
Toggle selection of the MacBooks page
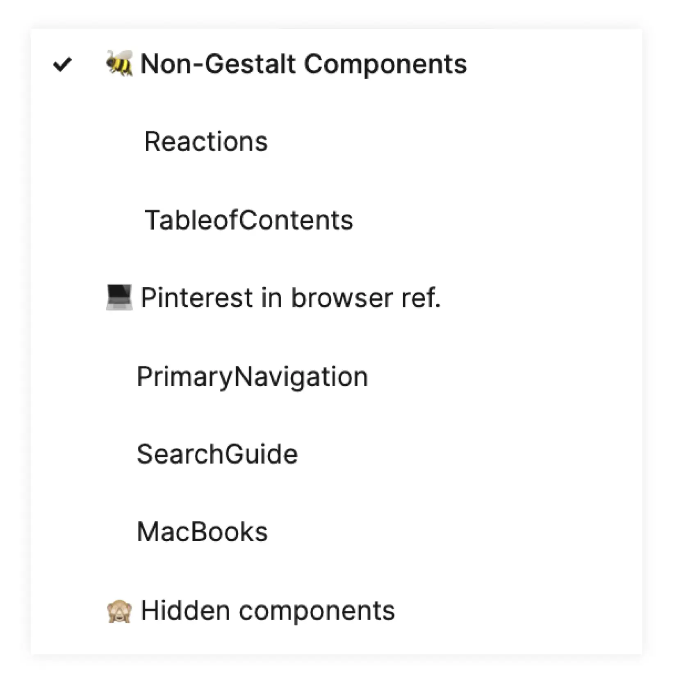[x=202, y=532]
